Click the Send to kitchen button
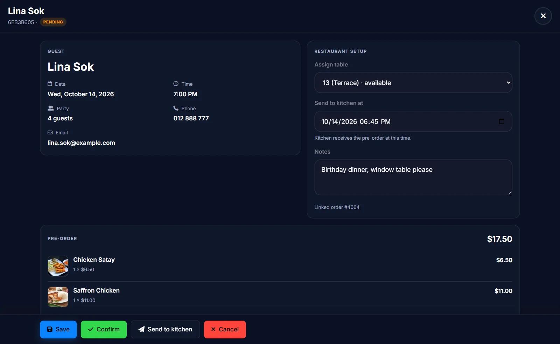Viewport: 560px width, 344px height. (165, 329)
